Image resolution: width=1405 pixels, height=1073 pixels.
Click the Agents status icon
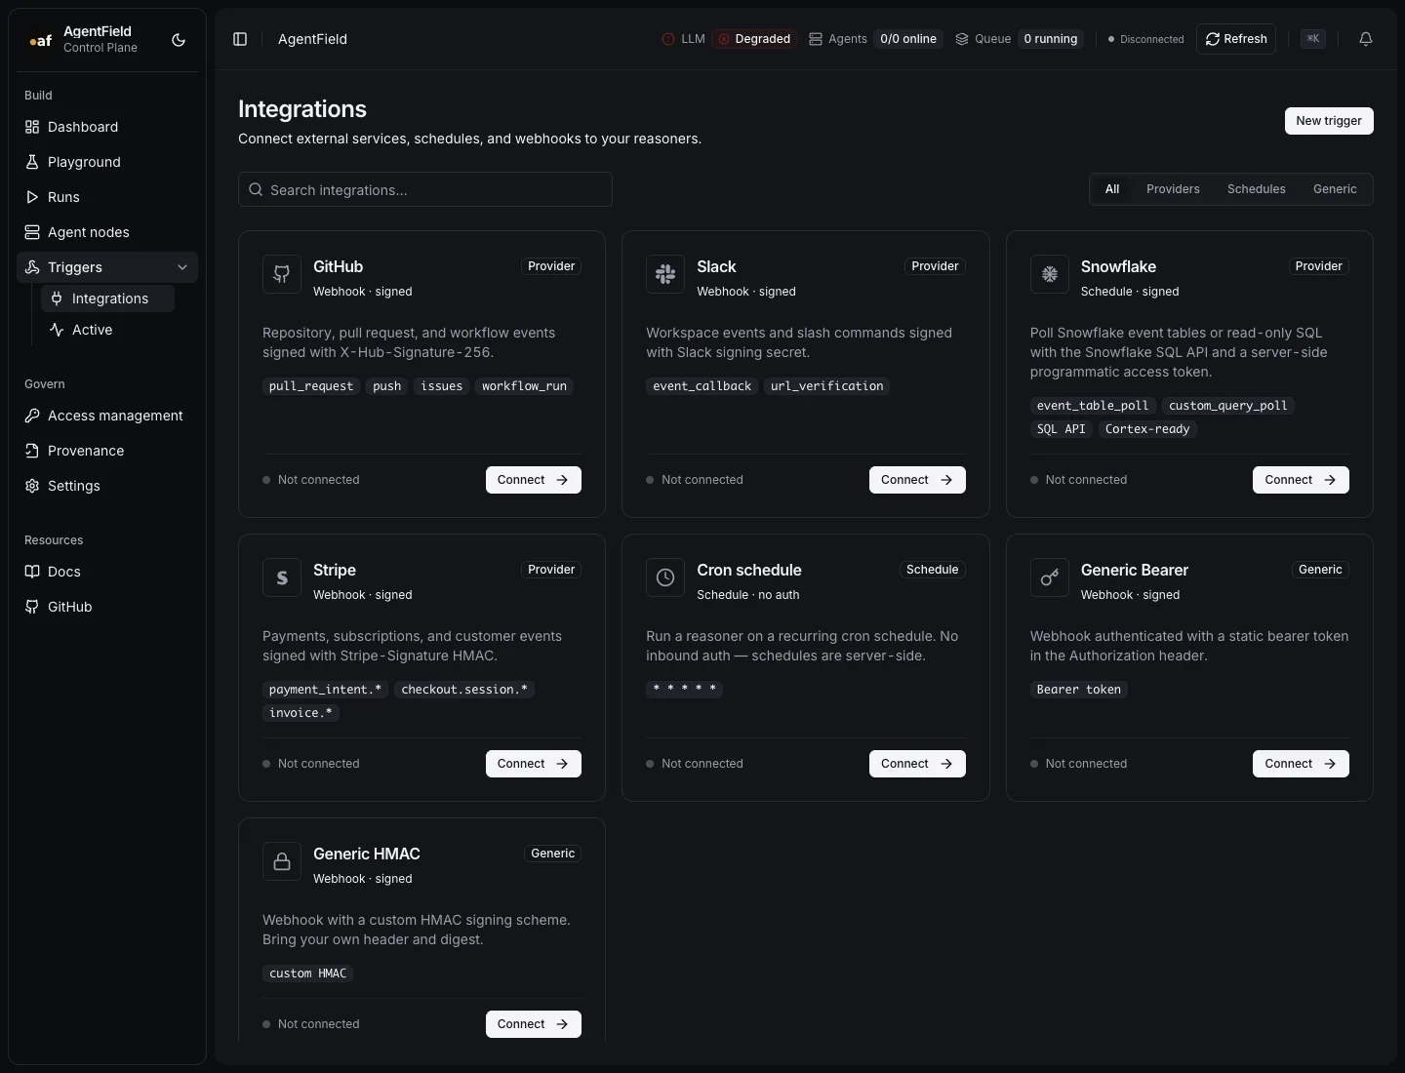(x=816, y=39)
